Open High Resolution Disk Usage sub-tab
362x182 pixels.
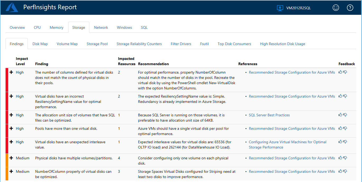tap(282, 44)
